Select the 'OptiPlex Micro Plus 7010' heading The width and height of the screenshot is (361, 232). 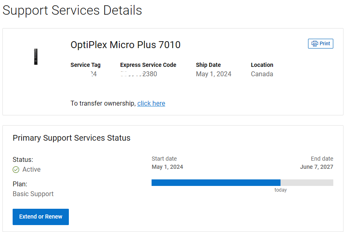[125, 45]
